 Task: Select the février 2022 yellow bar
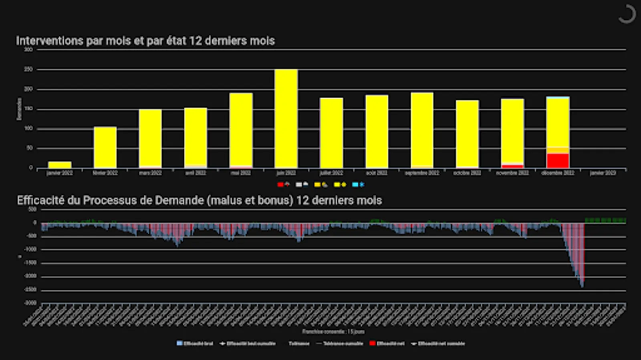[105, 147]
